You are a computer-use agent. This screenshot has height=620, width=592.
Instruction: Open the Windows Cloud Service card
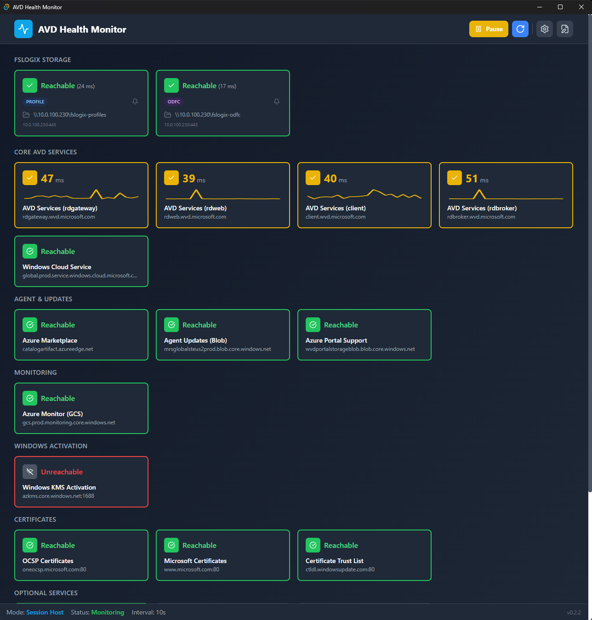coord(81,261)
